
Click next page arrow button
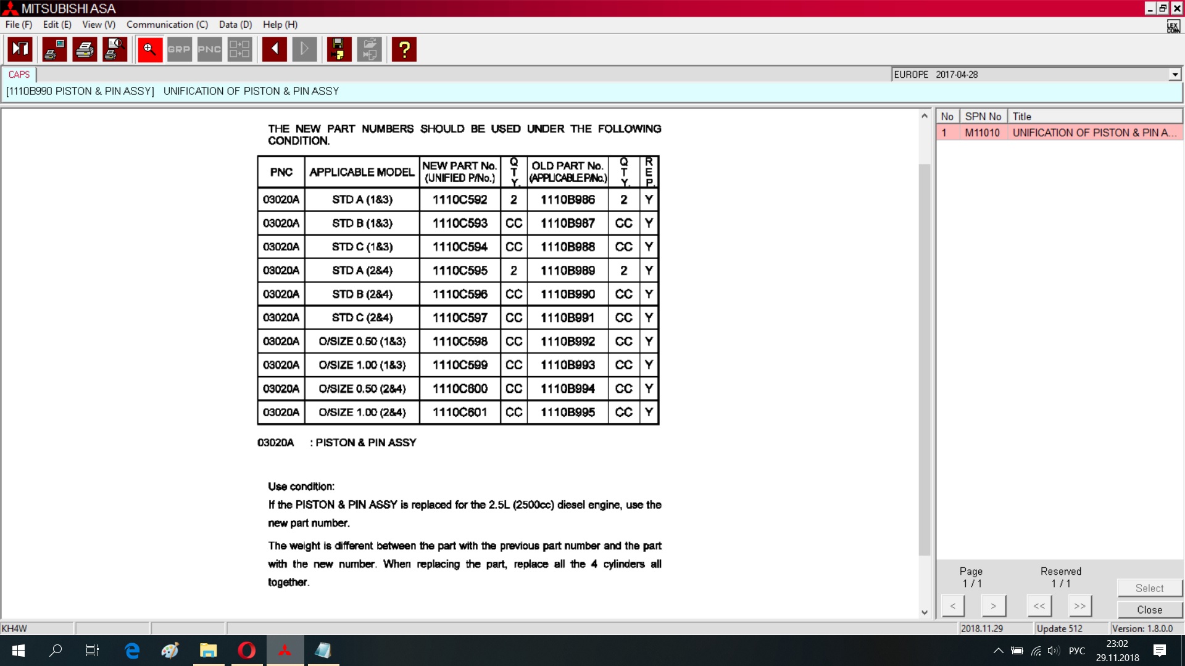coord(993,606)
